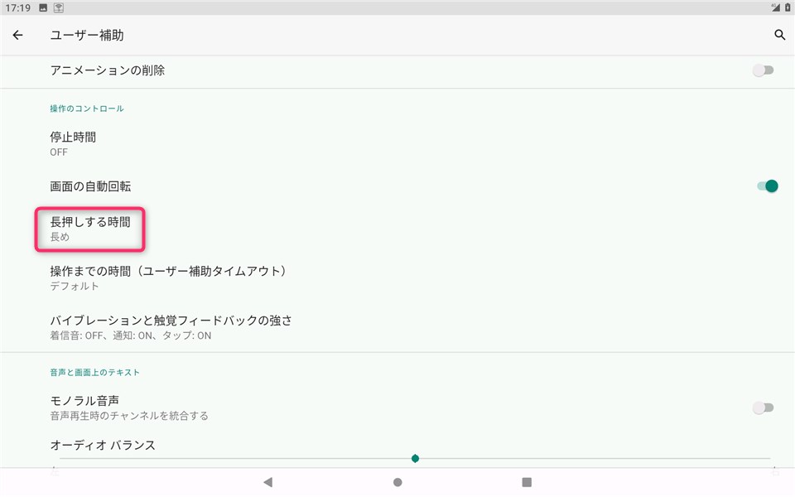Open 長押しする時間 setting

pos(397,229)
